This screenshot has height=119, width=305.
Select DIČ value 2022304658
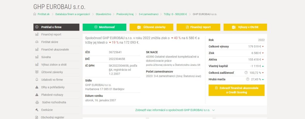tap(117, 59)
